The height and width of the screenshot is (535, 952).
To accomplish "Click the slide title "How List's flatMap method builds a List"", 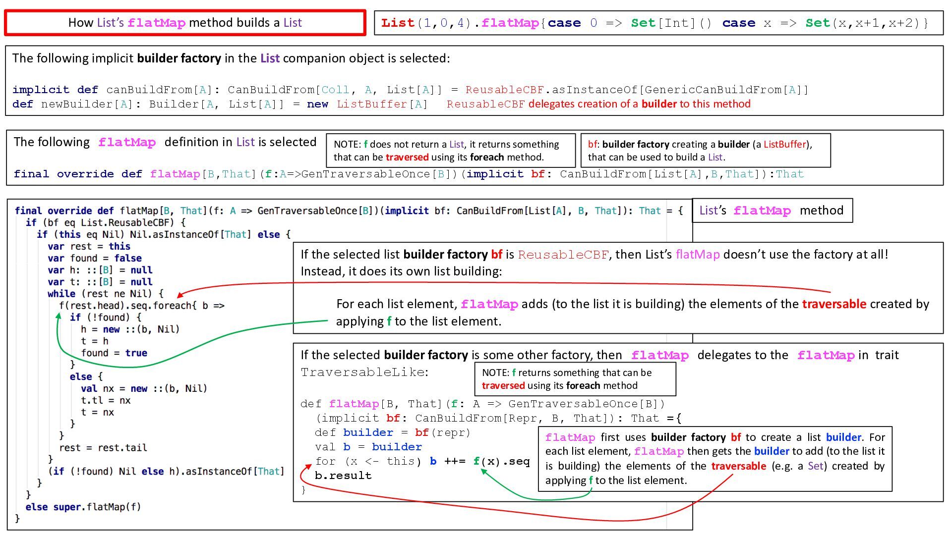I will pyautogui.click(x=185, y=23).
